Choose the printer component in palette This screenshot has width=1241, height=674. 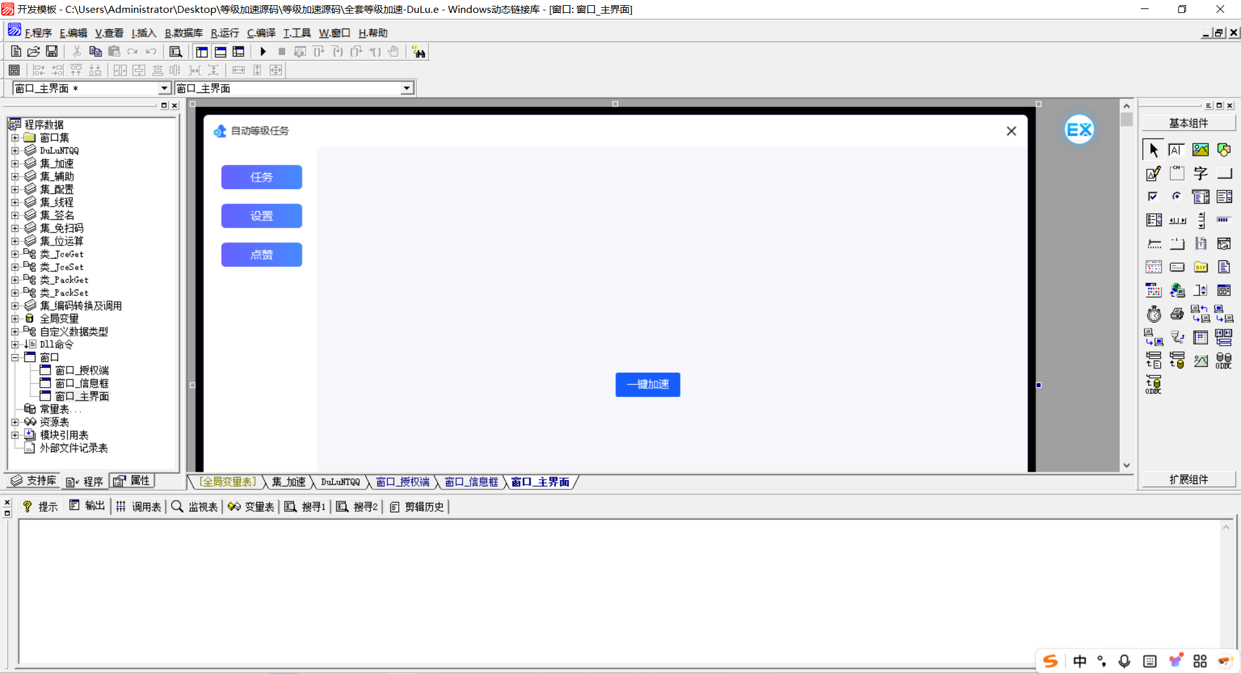click(x=1177, y=315)
